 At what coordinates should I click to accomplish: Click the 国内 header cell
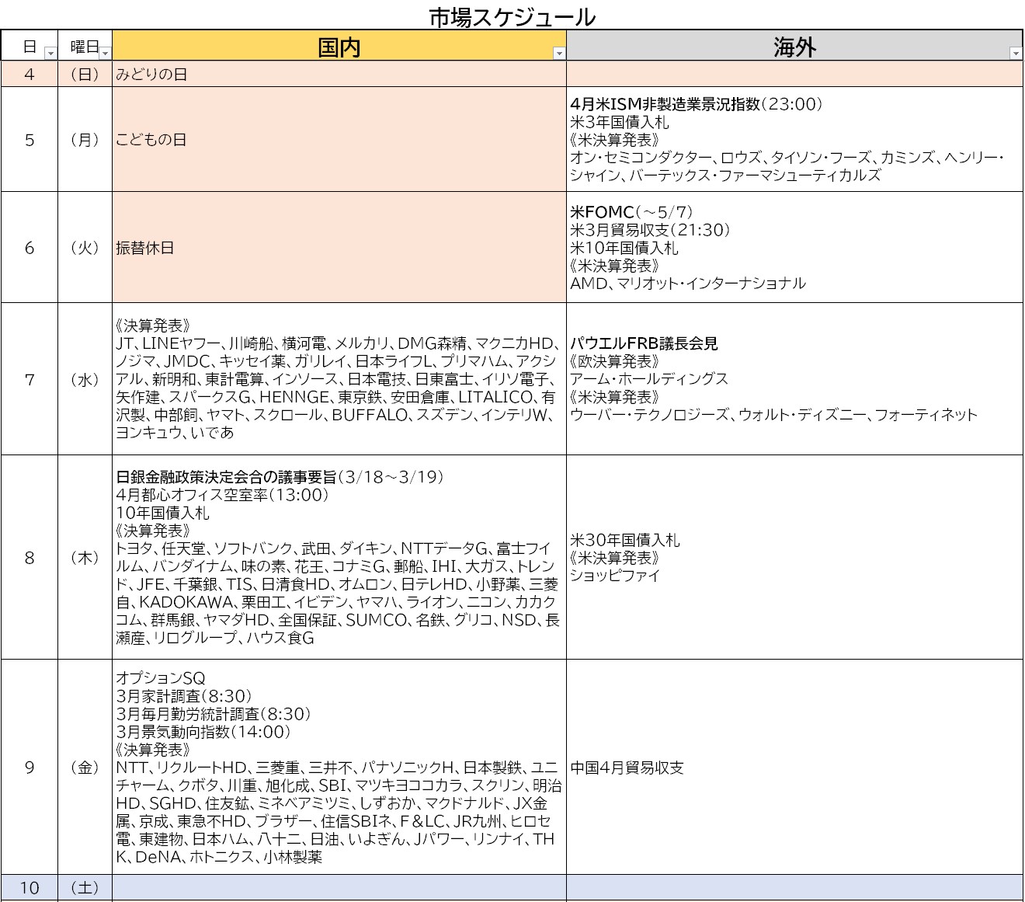(x=339, y=46)
